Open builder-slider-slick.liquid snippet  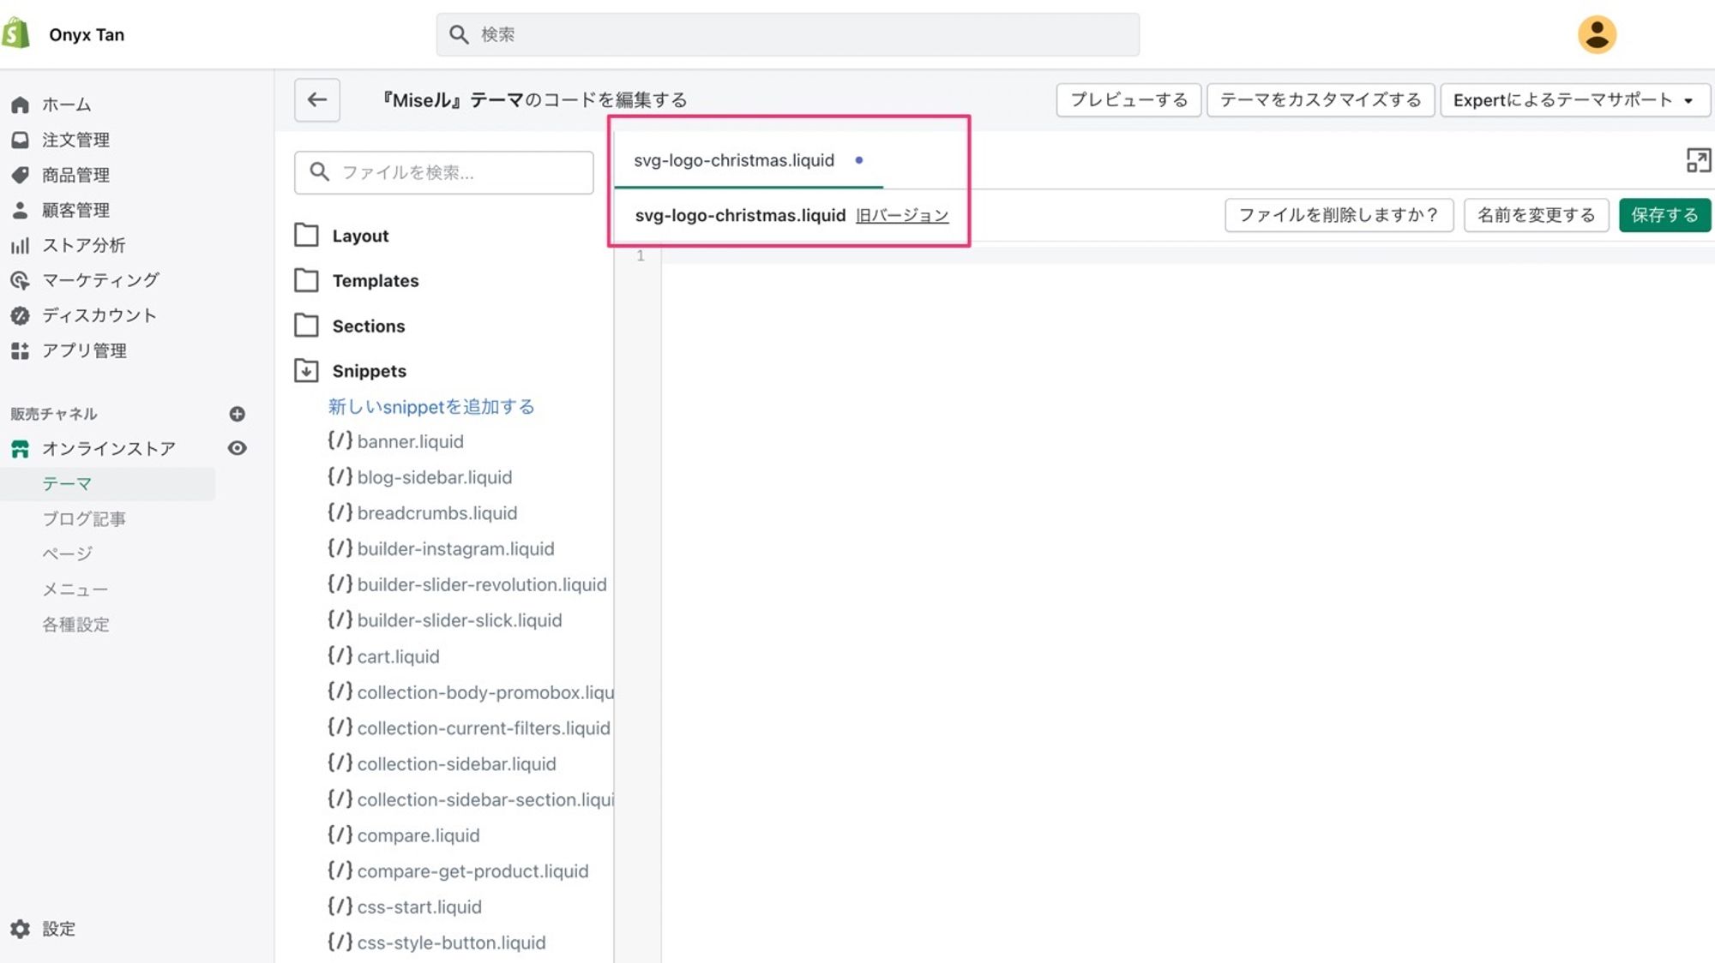point(444,619)
